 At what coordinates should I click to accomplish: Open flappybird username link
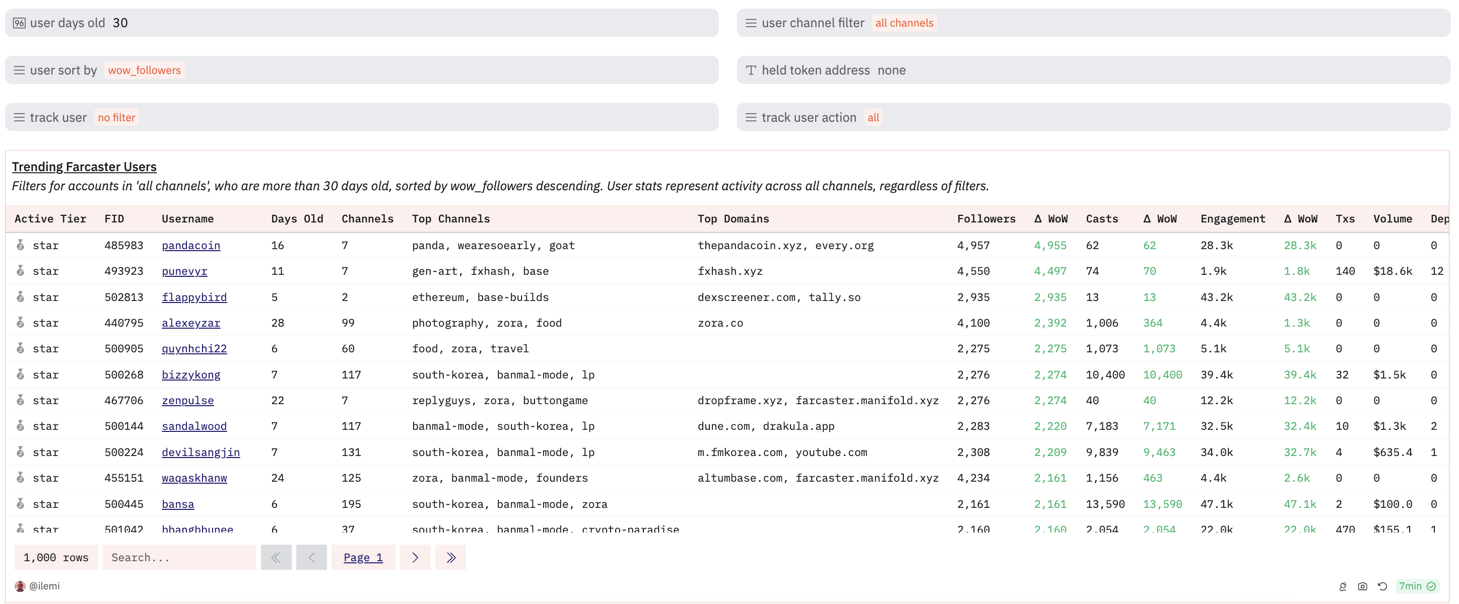(194, 296)
